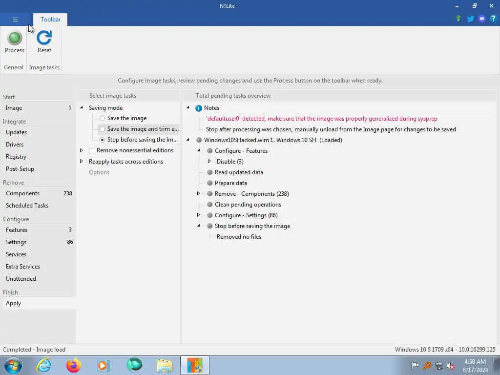
Task: Click the Windows 10 S 1709 x64 version text
Action: 445,350
